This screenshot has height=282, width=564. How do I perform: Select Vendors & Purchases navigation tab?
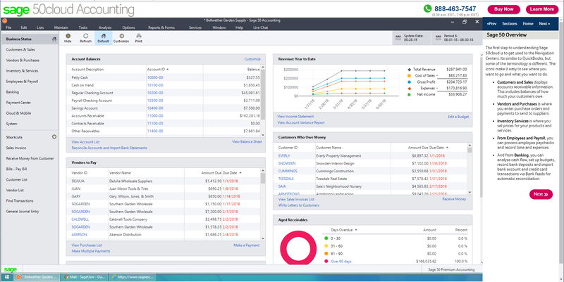click(23, 60)
